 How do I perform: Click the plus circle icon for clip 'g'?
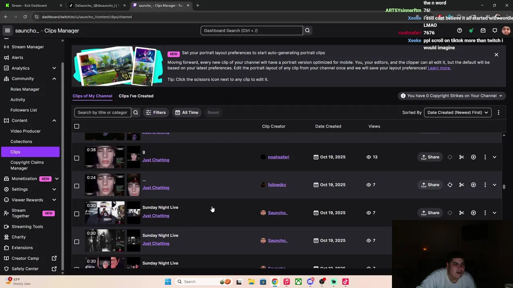[x=473, y=157]
